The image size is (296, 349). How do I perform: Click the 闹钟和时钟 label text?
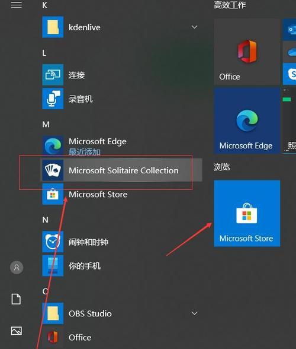[89, 242]
